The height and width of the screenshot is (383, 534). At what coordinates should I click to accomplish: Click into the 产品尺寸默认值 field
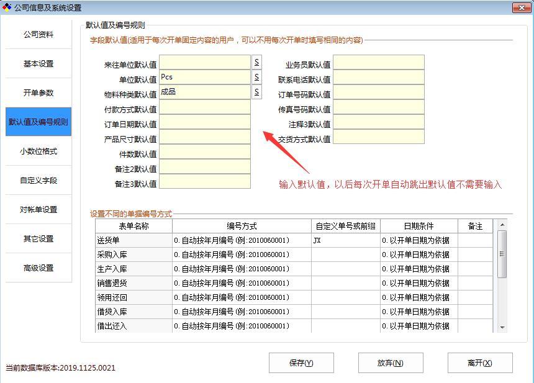point(205,137)
